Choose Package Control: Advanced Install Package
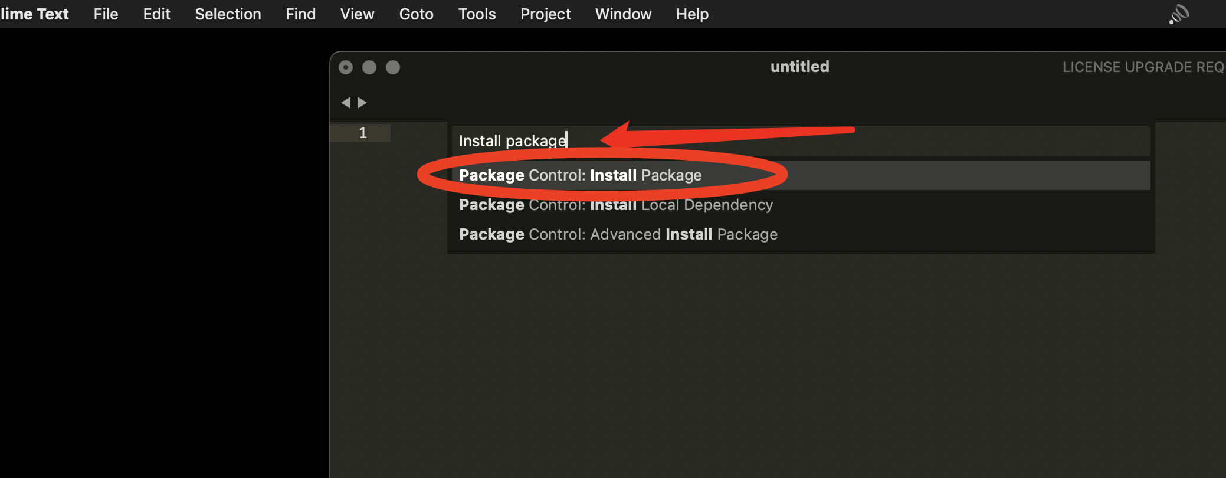The image size is (1226, 478). [801, 234]
